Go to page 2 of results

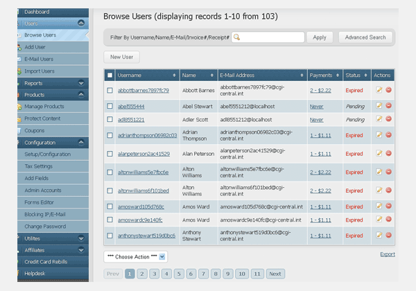click(x=142, y=274)
